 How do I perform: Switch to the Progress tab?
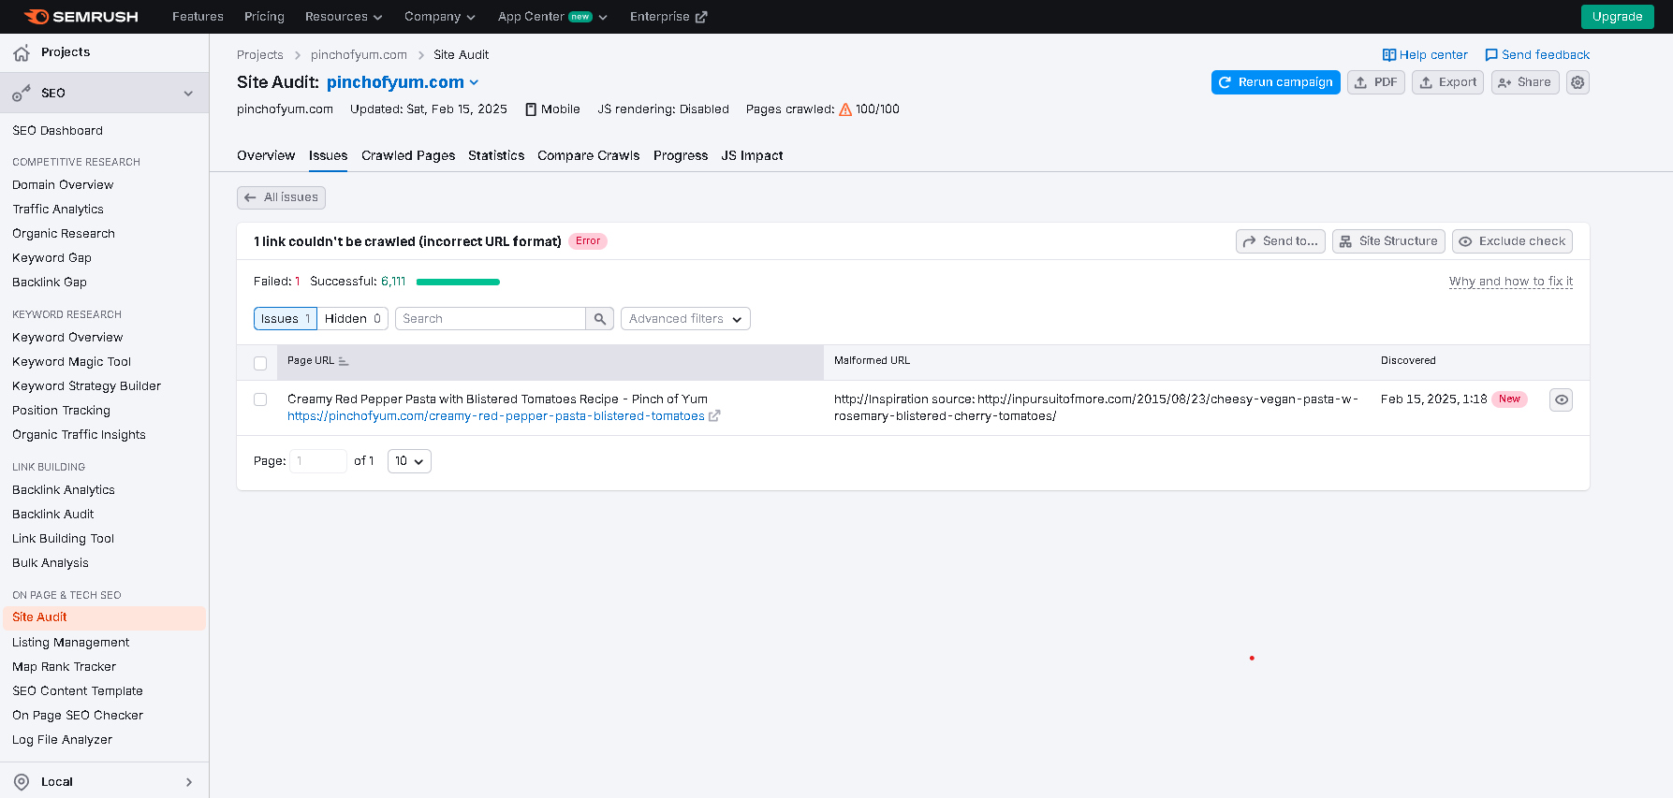coord(681,155)
